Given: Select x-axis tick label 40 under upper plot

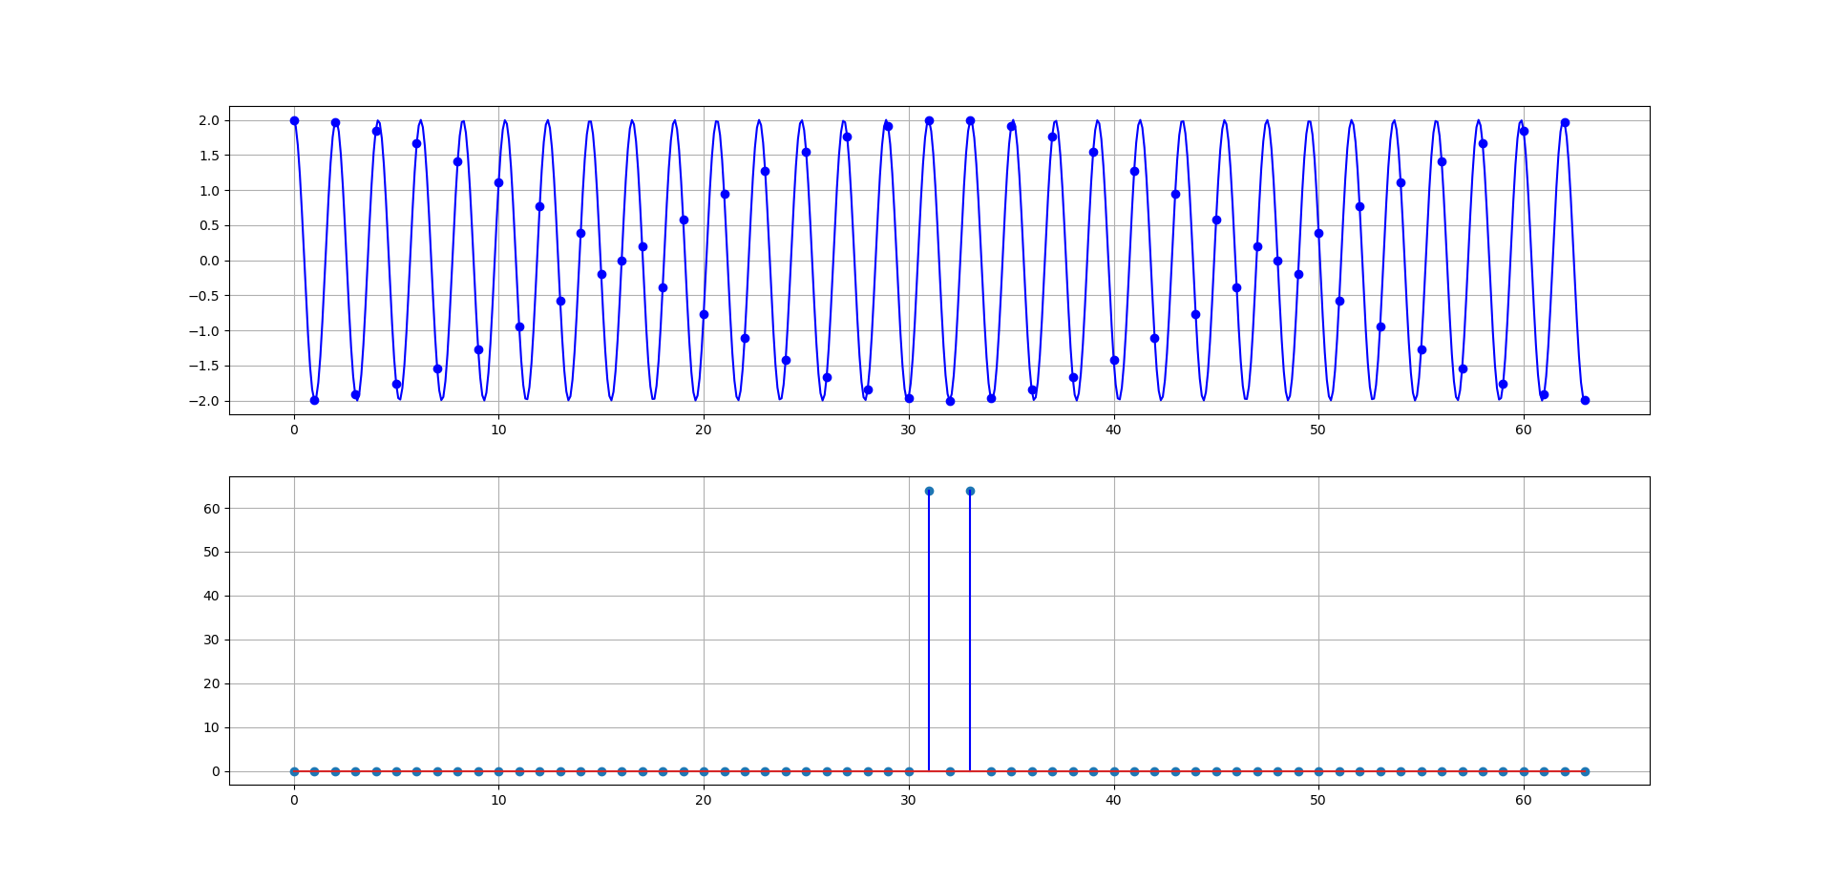Looking at the screenshot, I should 1113,430.
